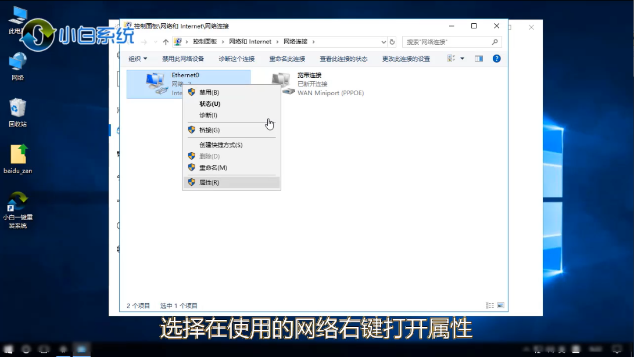Switch to large icons view in status bar

500,305
